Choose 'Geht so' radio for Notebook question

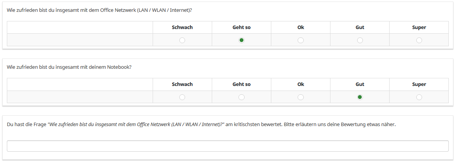242,97
